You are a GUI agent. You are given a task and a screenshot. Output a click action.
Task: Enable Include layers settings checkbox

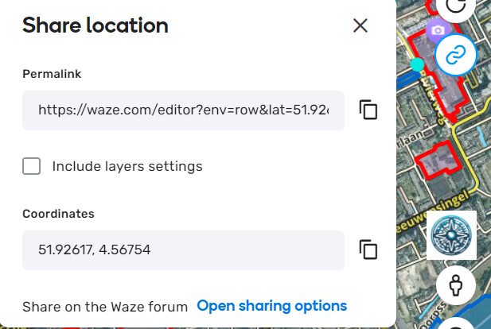point(32,166)
